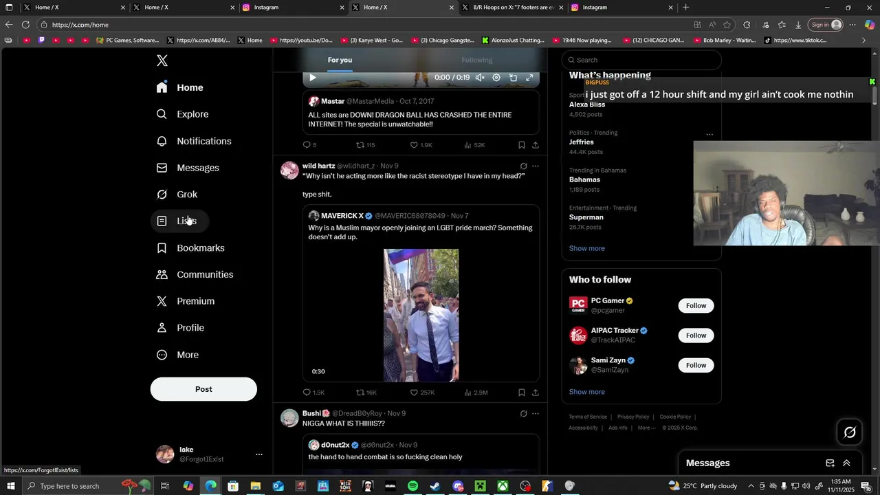The image size is (880, 495).
Task: Open options menu on Bushi post
Action: click(x=536, y=413)
